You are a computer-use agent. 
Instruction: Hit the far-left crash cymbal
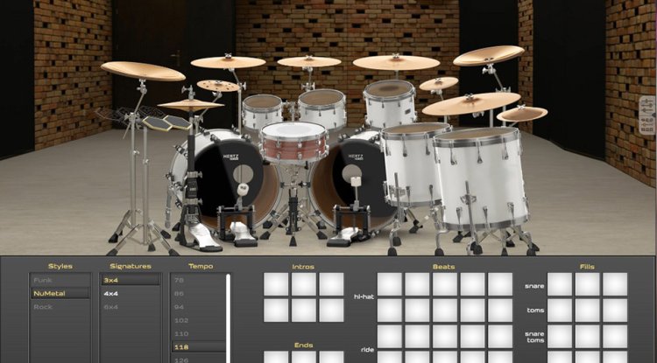pyautogui.click(x=143, y=71)
